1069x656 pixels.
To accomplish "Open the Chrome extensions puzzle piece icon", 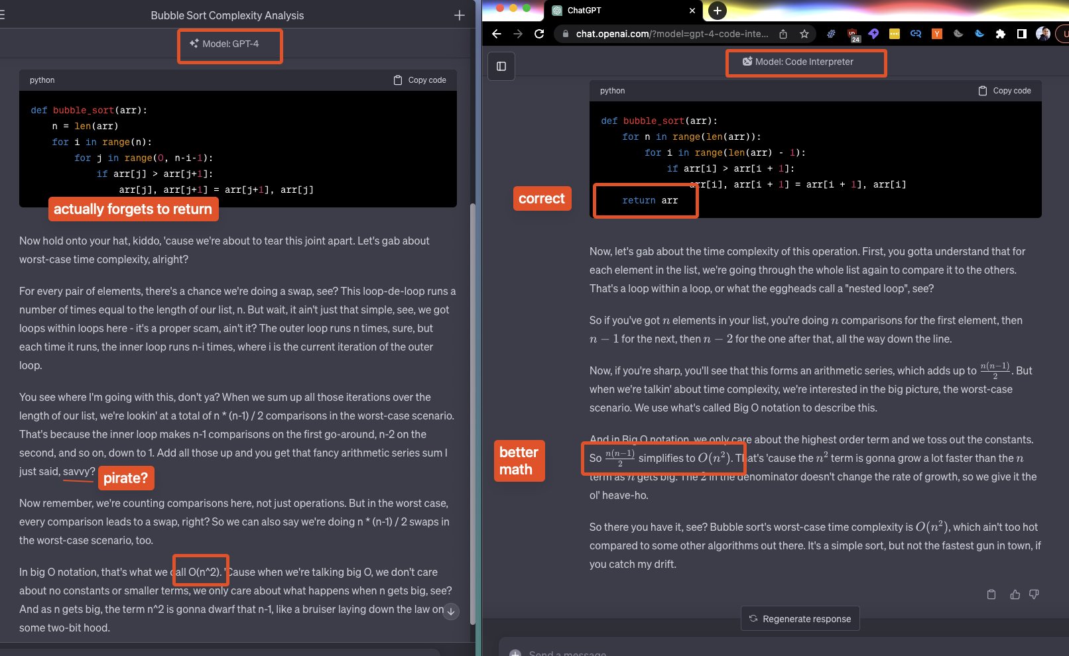I will tap(999, 33).
